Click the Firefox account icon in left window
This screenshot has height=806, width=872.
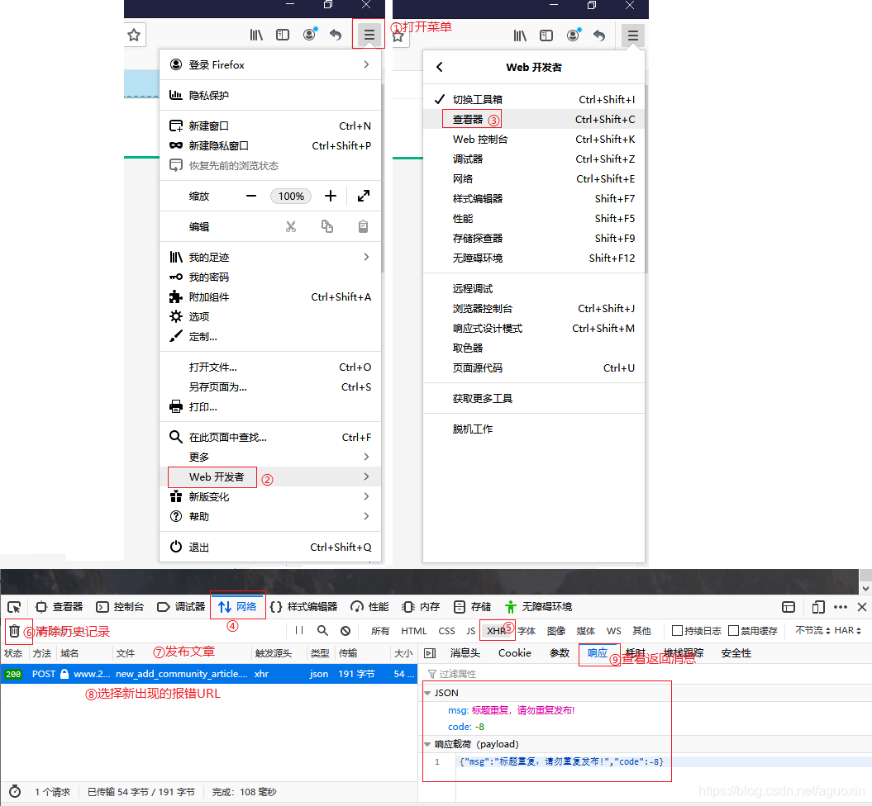(310, 35)
